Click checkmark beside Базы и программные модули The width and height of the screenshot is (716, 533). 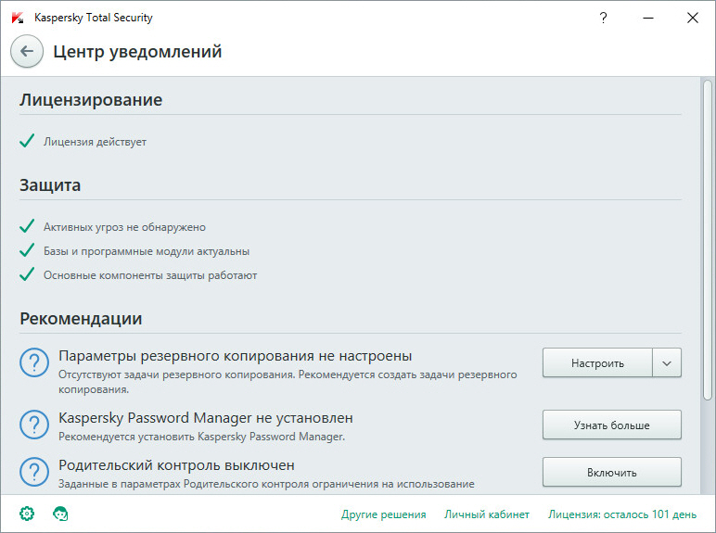click(27, 250)
